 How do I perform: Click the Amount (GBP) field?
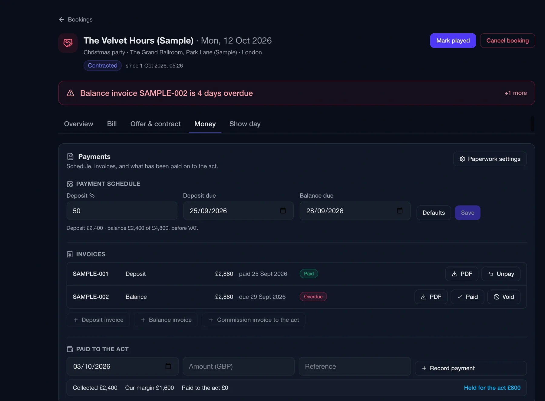239,366
